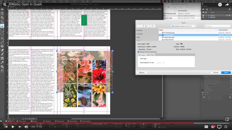
Task: Click the Watch Later clock icon
Action: point(220,4)
